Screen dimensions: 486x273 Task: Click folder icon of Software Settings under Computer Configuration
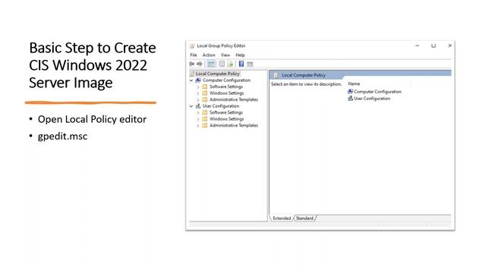click(x=204, y=86)
